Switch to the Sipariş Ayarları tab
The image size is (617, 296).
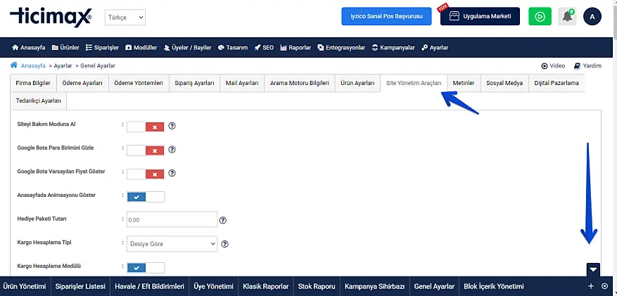pyautogui.click(x=194, y=84)
